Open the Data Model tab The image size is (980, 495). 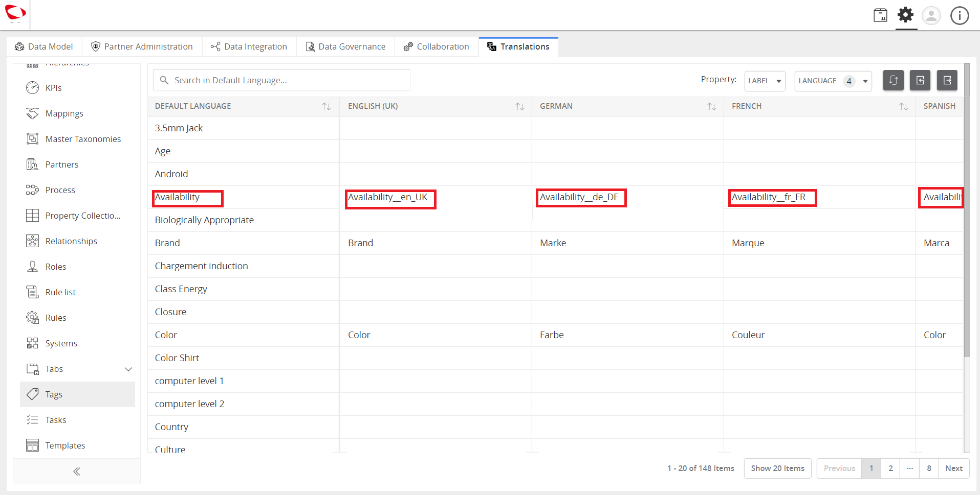(44, 46)
